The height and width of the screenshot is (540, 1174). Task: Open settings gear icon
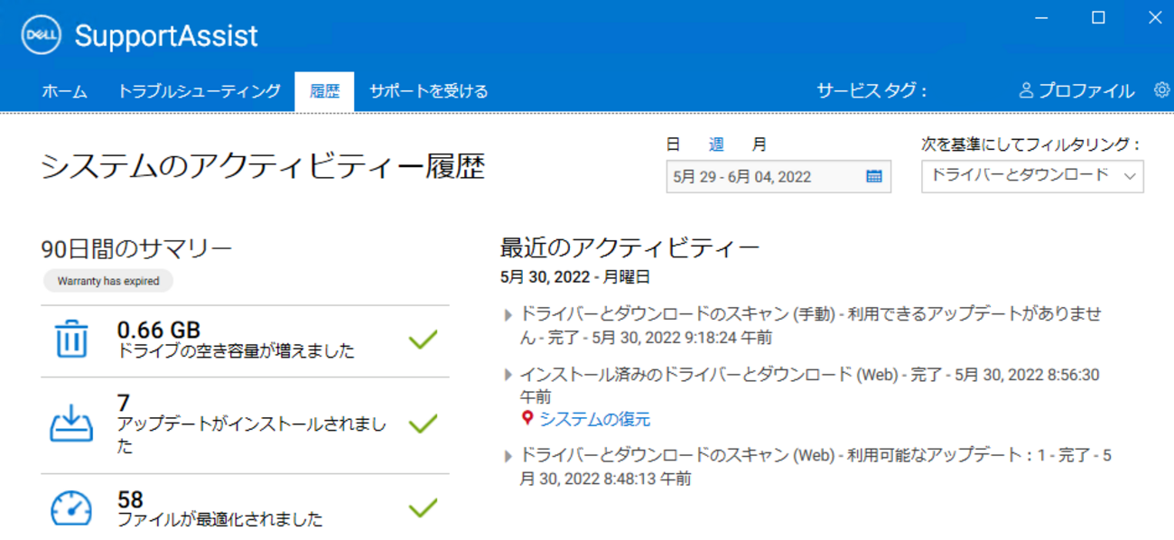(x=1161, y=89)
